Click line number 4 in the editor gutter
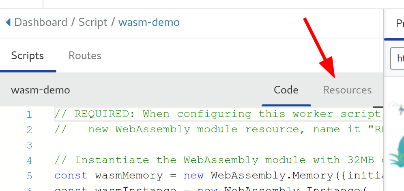This screenshot has width=404, height=191. click(29, 160)
